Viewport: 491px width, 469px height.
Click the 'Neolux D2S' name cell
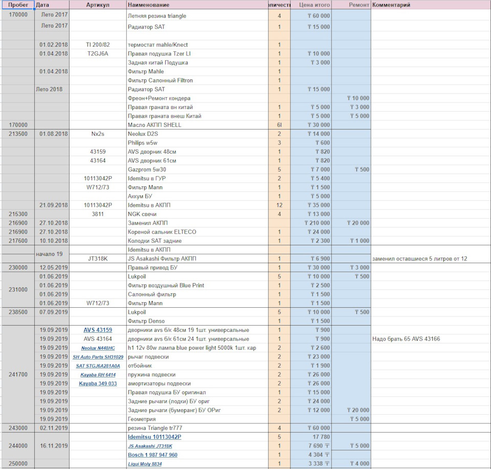pyautogui.click(x=197, y=134)
